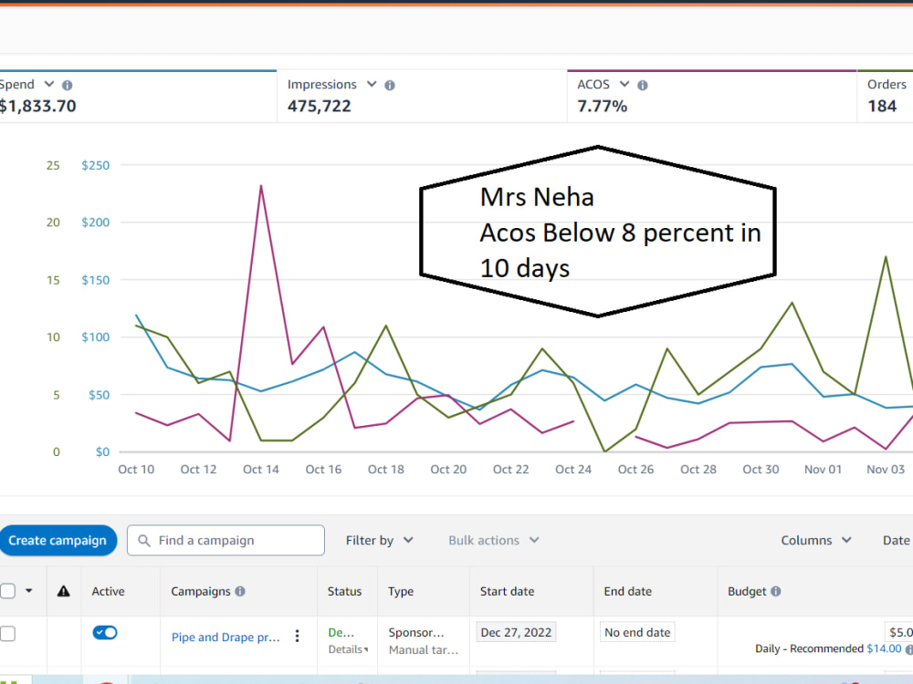Click Oct 14 label on chart axis
The width and height of the screenshot is (913, 684).
(x=261, y=470)
